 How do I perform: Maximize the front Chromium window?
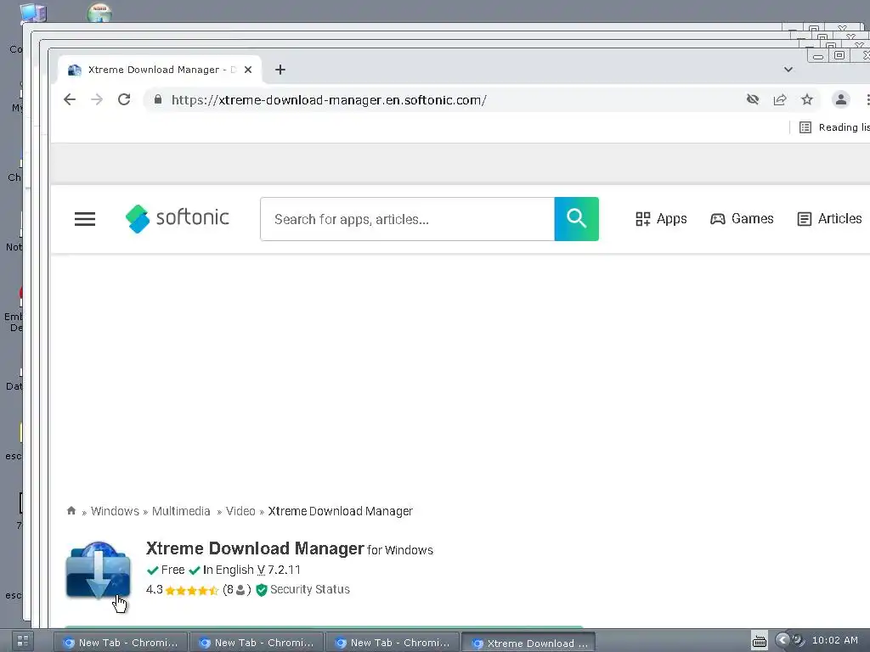[x=839, y=55]
